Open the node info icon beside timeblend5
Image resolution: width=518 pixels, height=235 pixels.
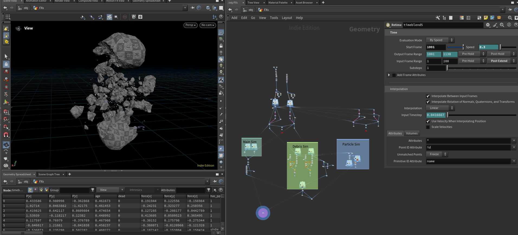pos(509,25)
